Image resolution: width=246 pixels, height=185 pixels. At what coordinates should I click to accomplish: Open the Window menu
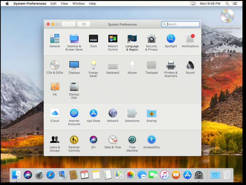78,3
